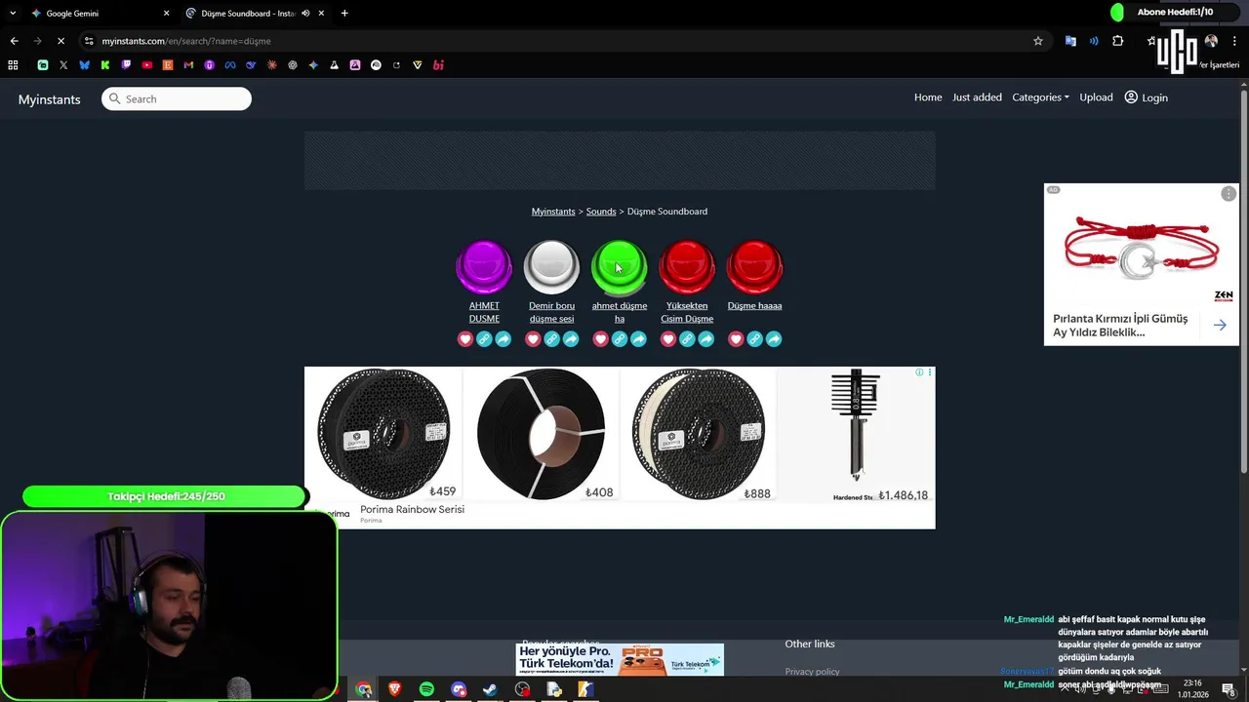1249x702 pixels.
Task: Click the Myinstants breadcrumb link
Action: coord(553,212)
